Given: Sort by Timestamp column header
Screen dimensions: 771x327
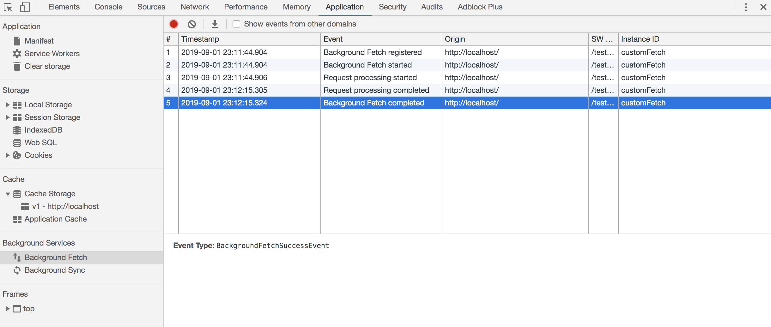Looking at the screenshot, I should coord(250,39).
